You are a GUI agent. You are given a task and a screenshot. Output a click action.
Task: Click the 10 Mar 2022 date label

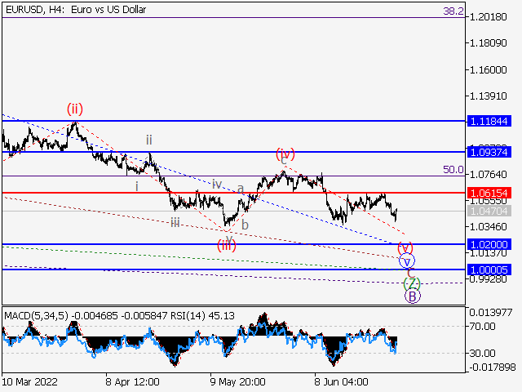click(30, 381)
